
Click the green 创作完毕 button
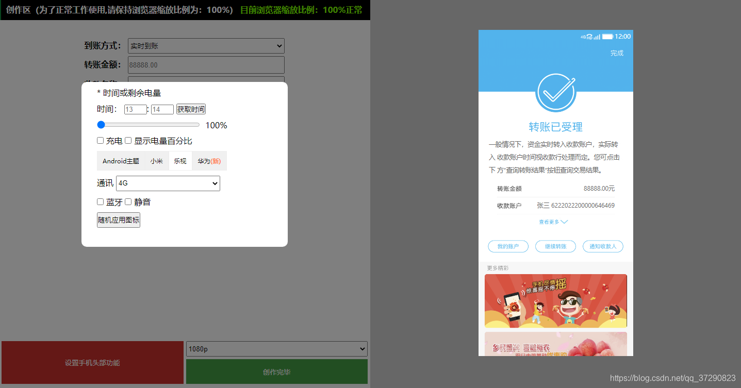pos(277,372)
